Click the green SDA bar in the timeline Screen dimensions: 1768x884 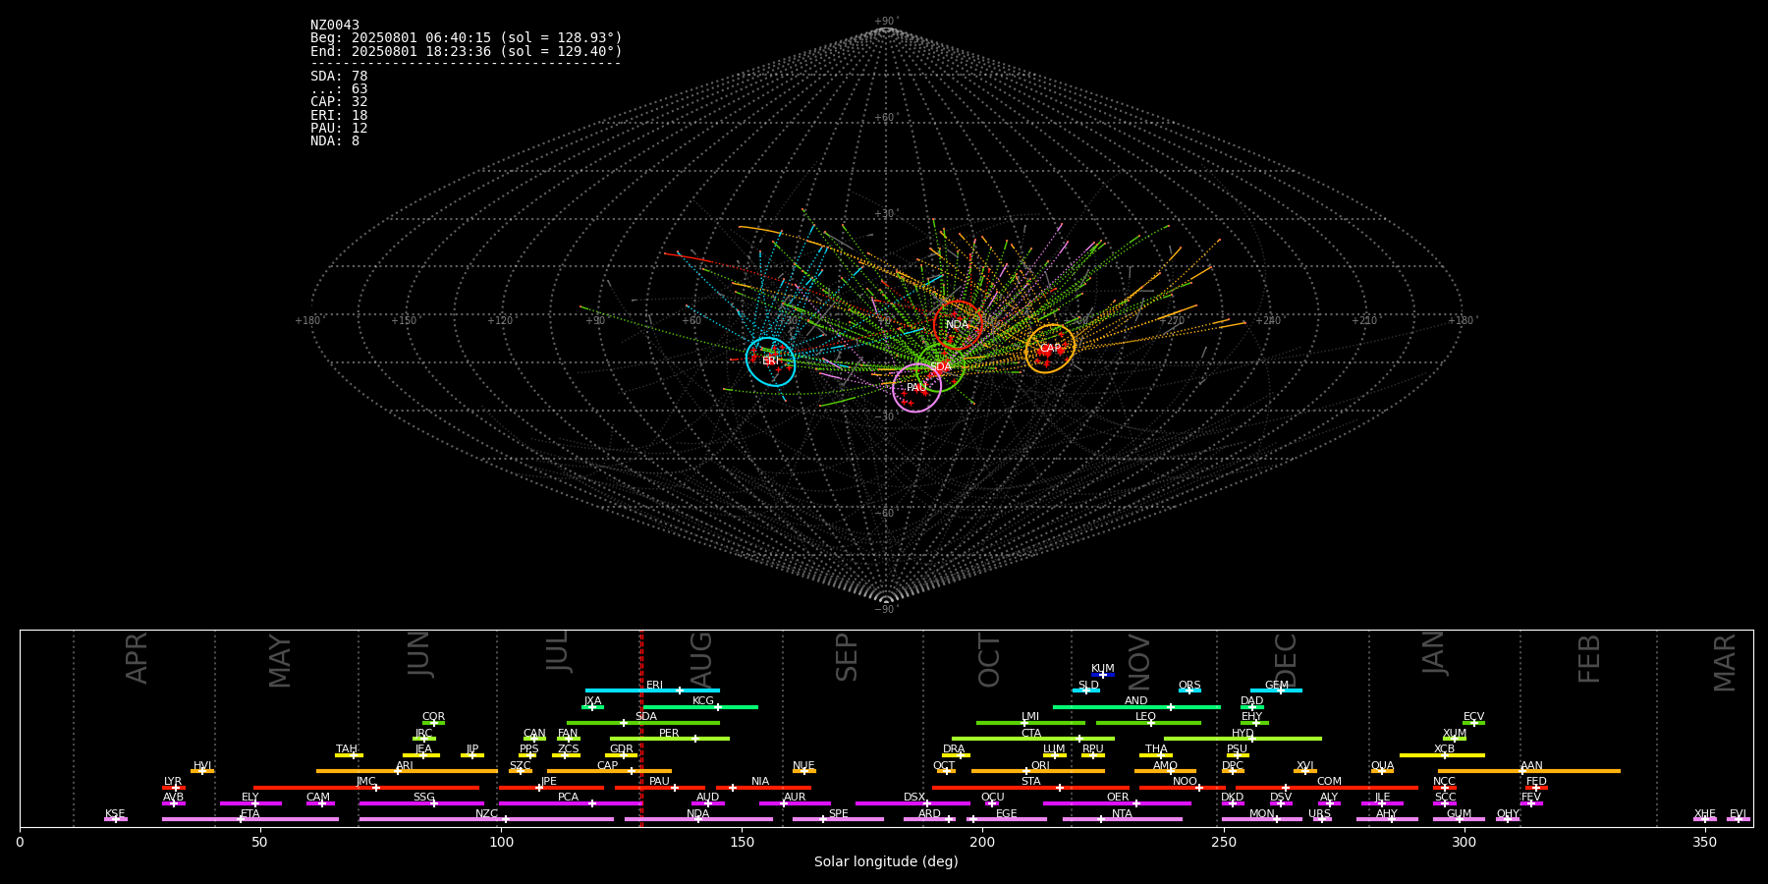[643, 723]
